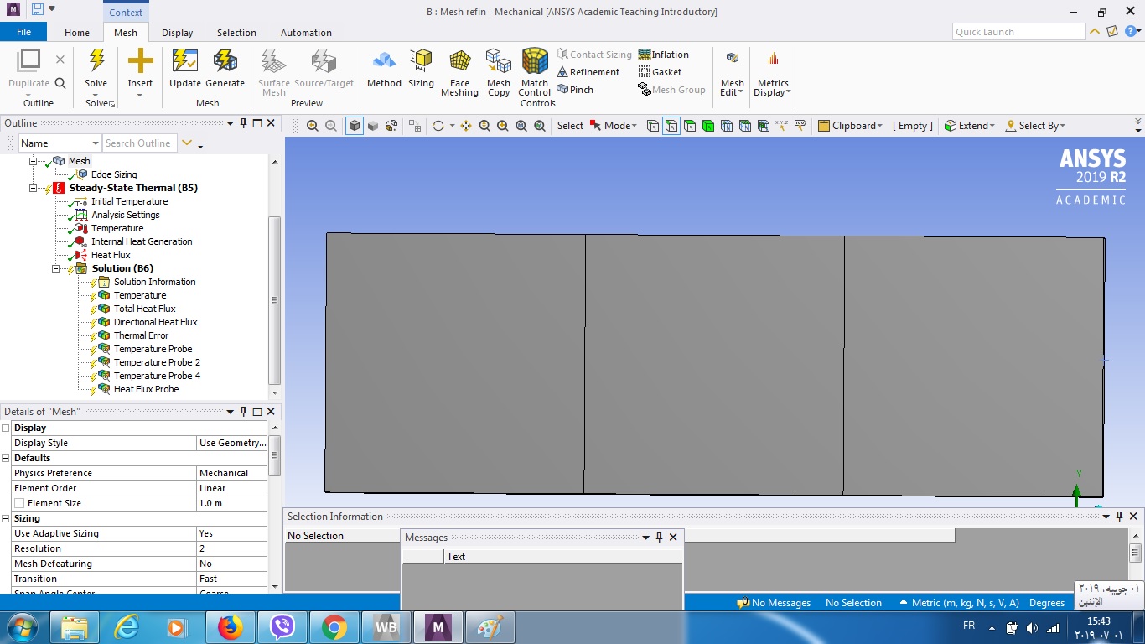
Task: Generate the mesh using the Generate icon
Action: pyautogui.click(x=225, y=60)
